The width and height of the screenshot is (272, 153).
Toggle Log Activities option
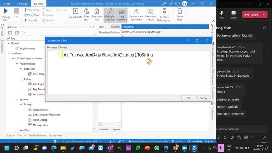(122, 14)
